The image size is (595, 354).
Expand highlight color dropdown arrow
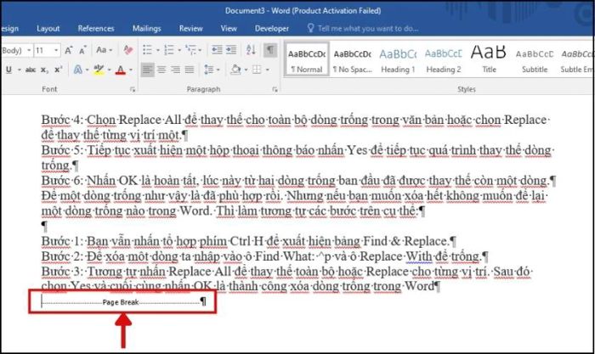[110, 70]
